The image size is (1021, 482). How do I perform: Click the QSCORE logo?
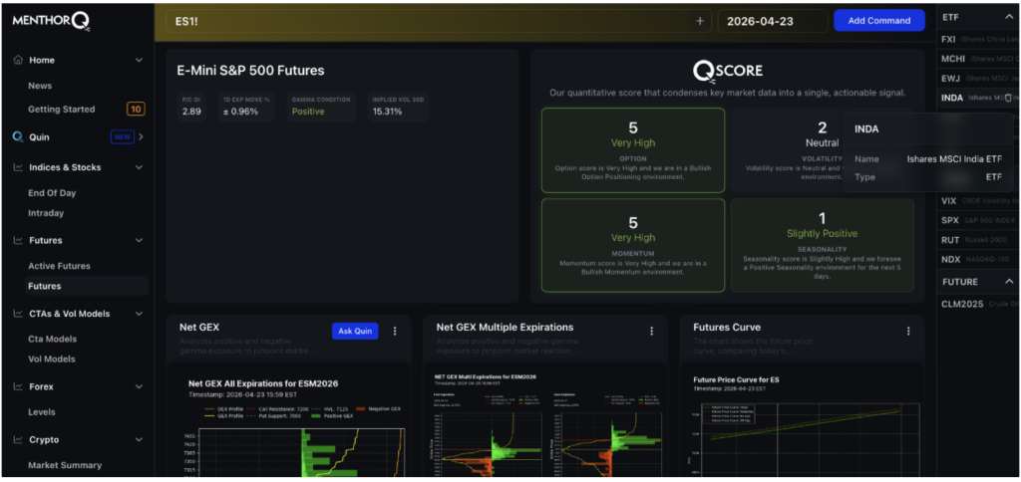[x=727, y=71]
